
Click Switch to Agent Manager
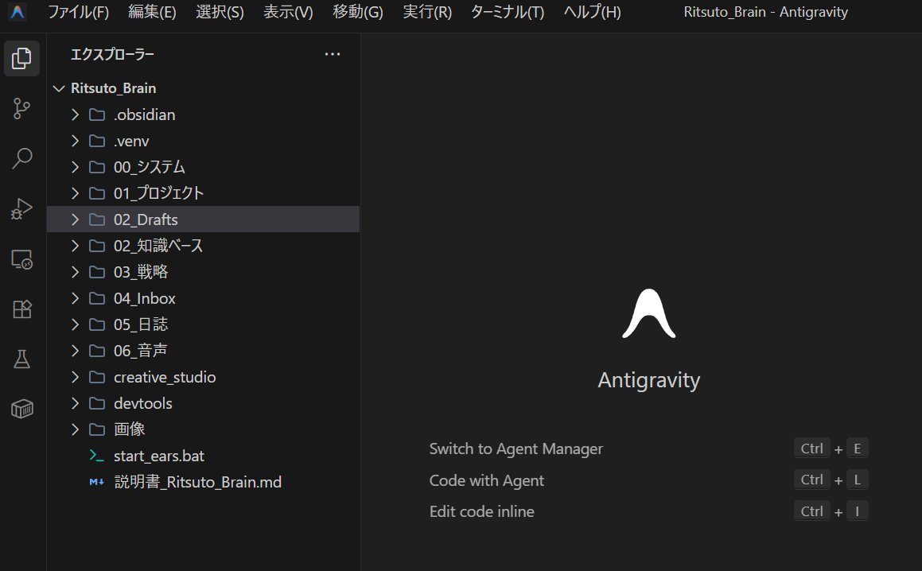point(516,449)
